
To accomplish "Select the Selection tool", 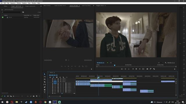I will pyautogui.click(x=44, y=74).
